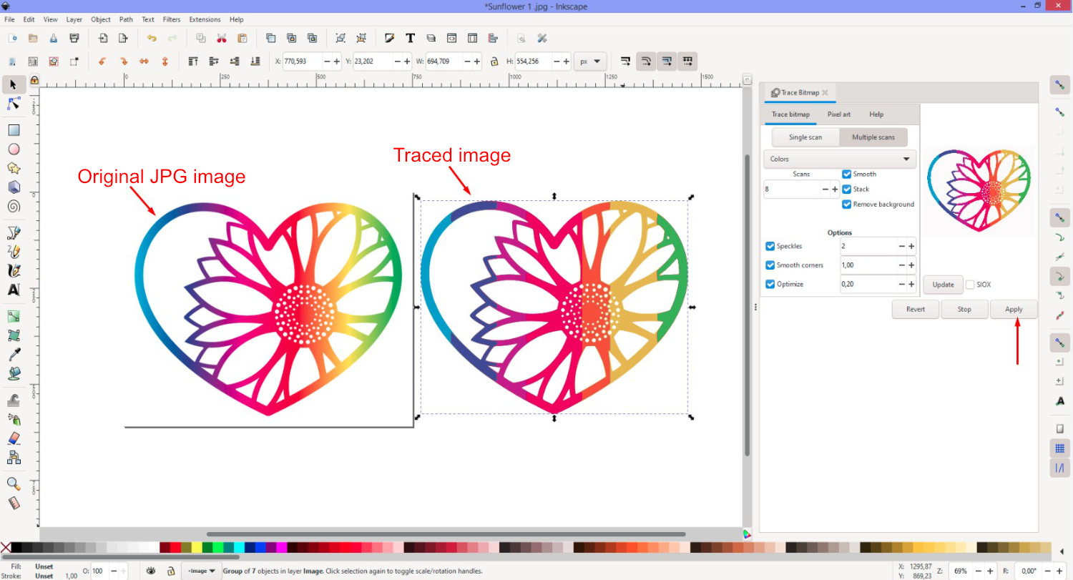
Task: Click Apply to trace the bitmap
Action: (1014, 309)
